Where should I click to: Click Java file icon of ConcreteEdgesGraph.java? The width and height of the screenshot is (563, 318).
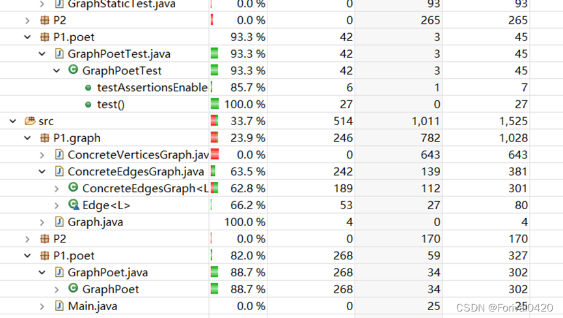59,171
